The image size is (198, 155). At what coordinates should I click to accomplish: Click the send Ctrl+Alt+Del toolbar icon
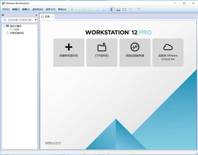[x=84, y=10]
